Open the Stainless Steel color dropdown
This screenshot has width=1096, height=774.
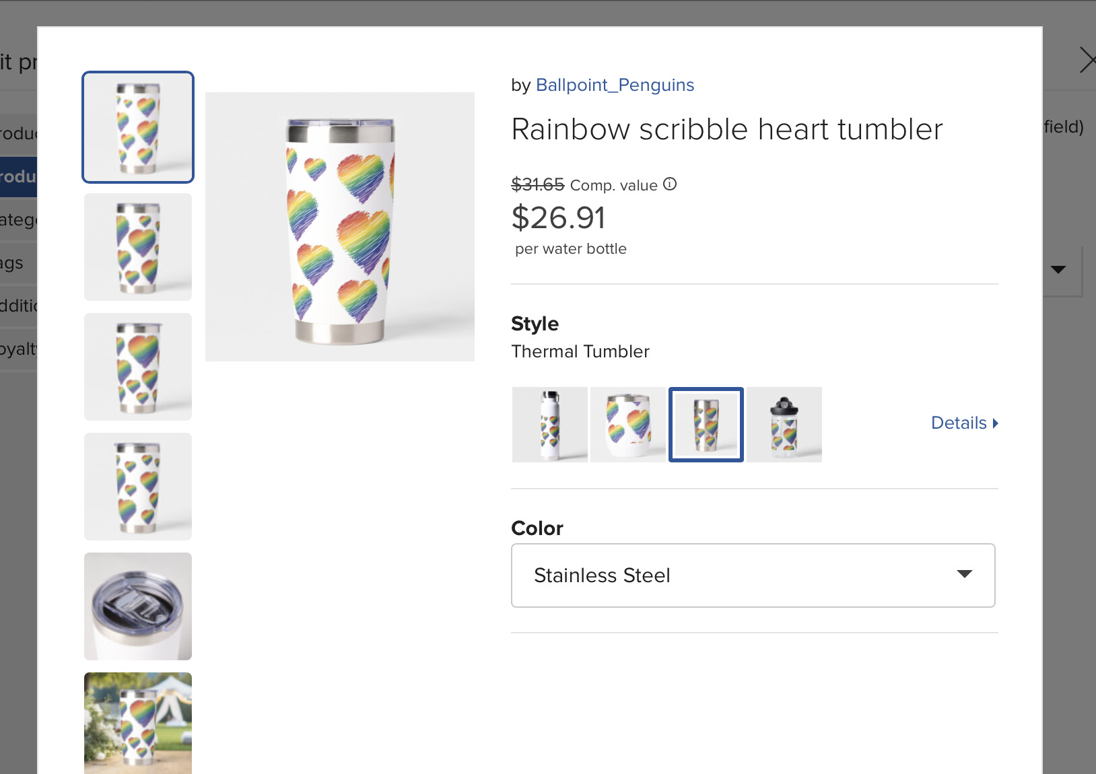[x=753, y=575]
